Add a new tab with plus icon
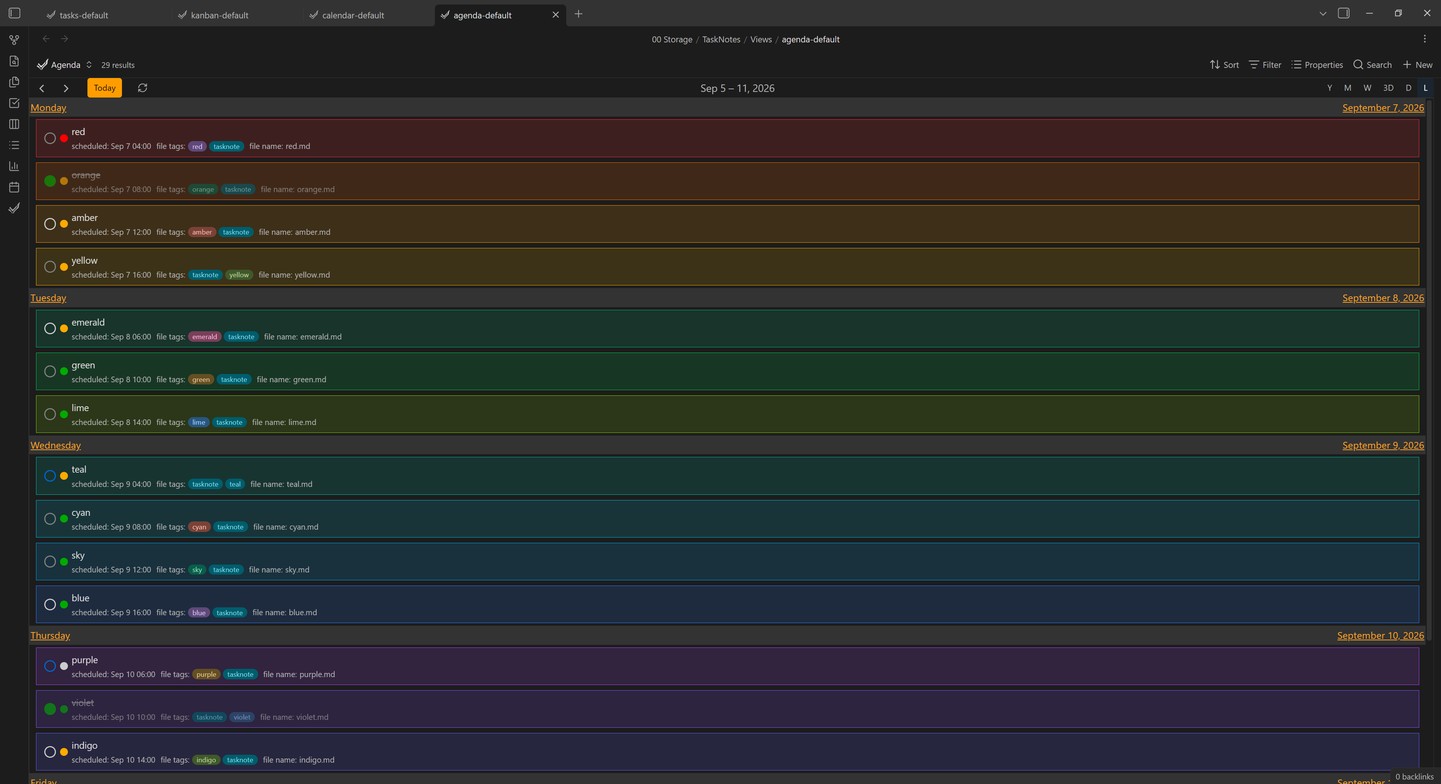The height and width of the screenshot is (784, 1441). tap(578, 14)
